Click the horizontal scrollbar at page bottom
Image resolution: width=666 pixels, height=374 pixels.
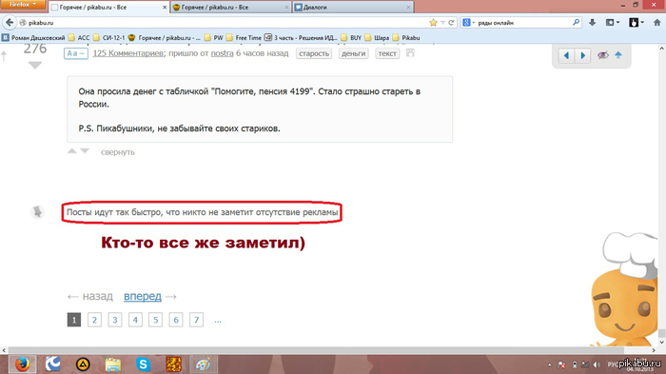pyautogui.click(x=317, y=350)
